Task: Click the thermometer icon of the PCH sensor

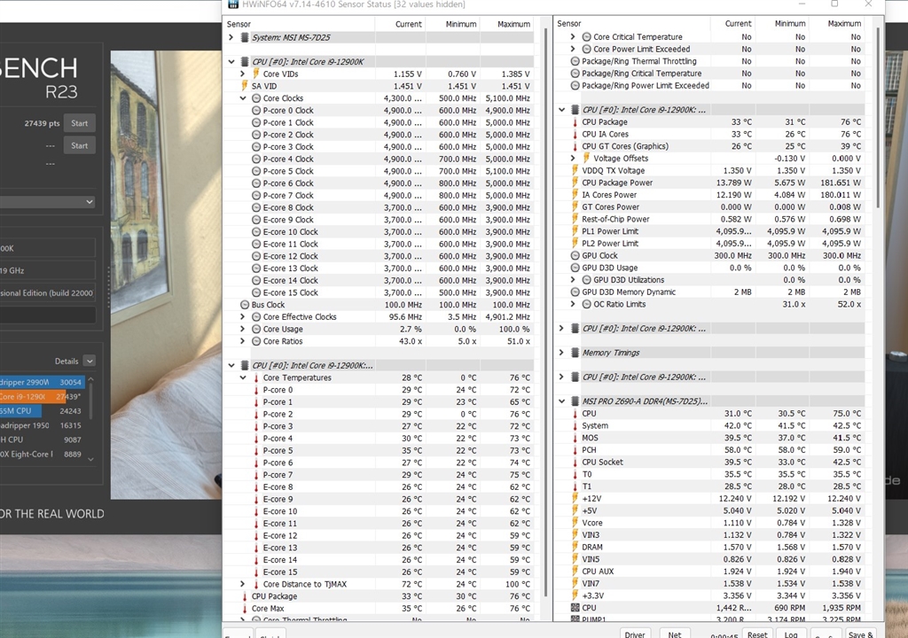Action: click(575, 450)
